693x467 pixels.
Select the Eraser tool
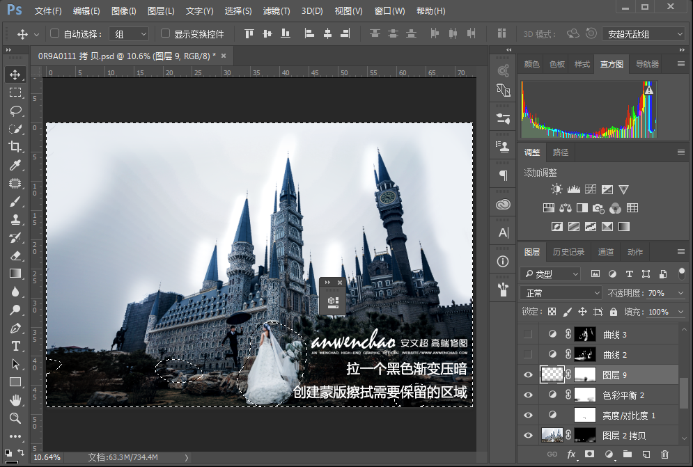point(15,255)
